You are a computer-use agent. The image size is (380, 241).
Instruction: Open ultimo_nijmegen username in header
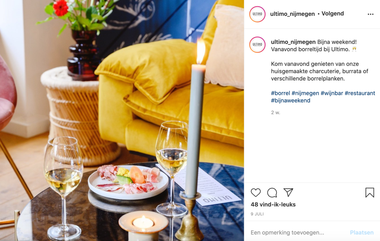(292, 14)
